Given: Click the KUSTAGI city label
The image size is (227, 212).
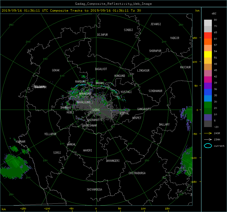Looking at the screenshot, I should pos(126,92).
